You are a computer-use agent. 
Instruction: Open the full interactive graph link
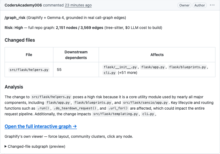[41, 126]
